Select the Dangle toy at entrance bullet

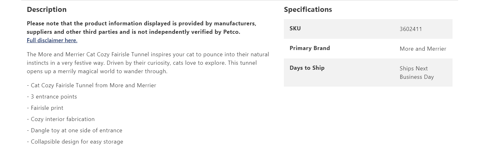pyautogui.click(x=74, y=130)
